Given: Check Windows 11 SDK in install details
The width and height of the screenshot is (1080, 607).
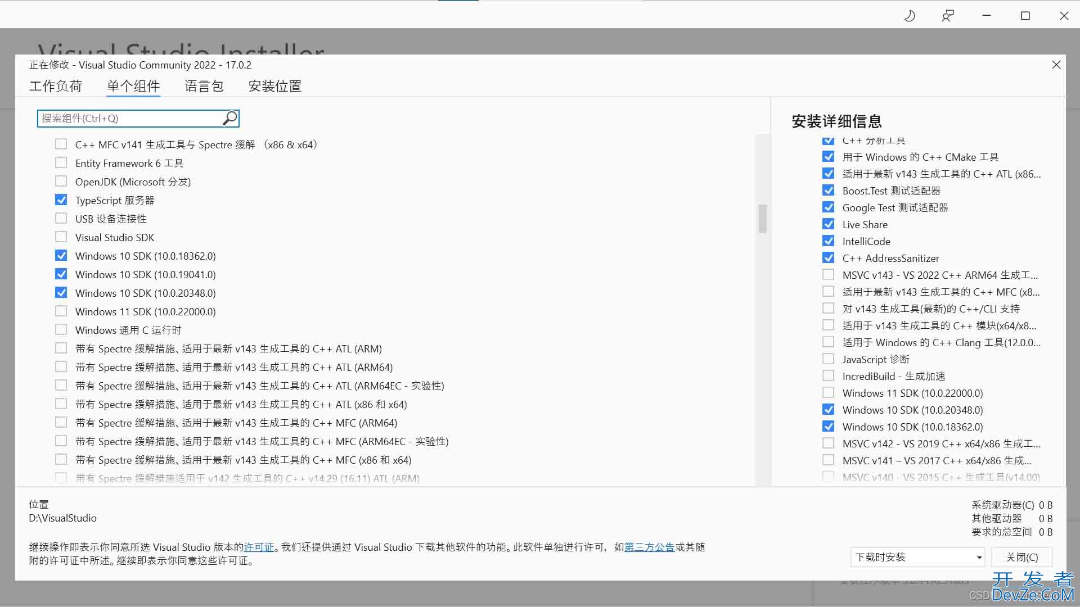Looking at the screenshot, I should coord(828,393).
